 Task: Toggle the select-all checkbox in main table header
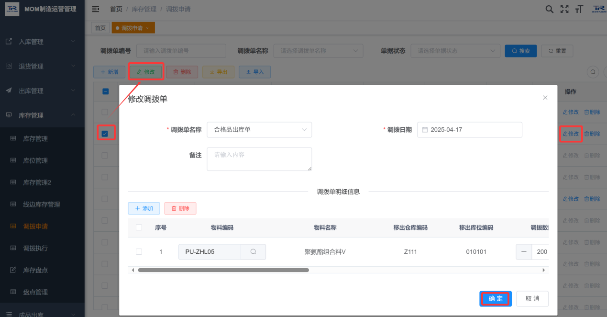click(105, 91)
